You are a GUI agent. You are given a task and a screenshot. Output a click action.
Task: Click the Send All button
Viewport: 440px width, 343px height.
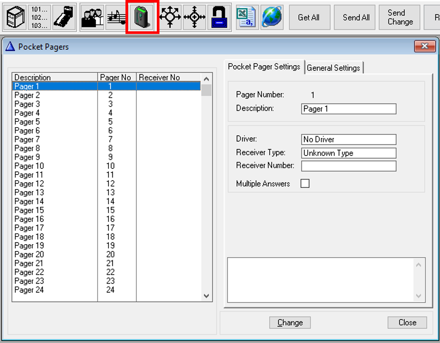point(355,17)
